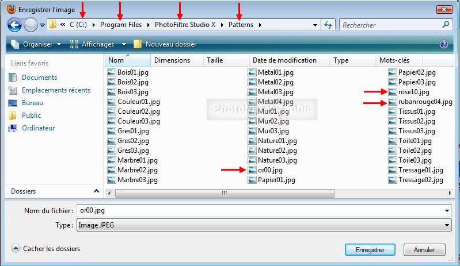Click the Enregistrer button
The height and width of the screenshot is (266, 460).
370,250
